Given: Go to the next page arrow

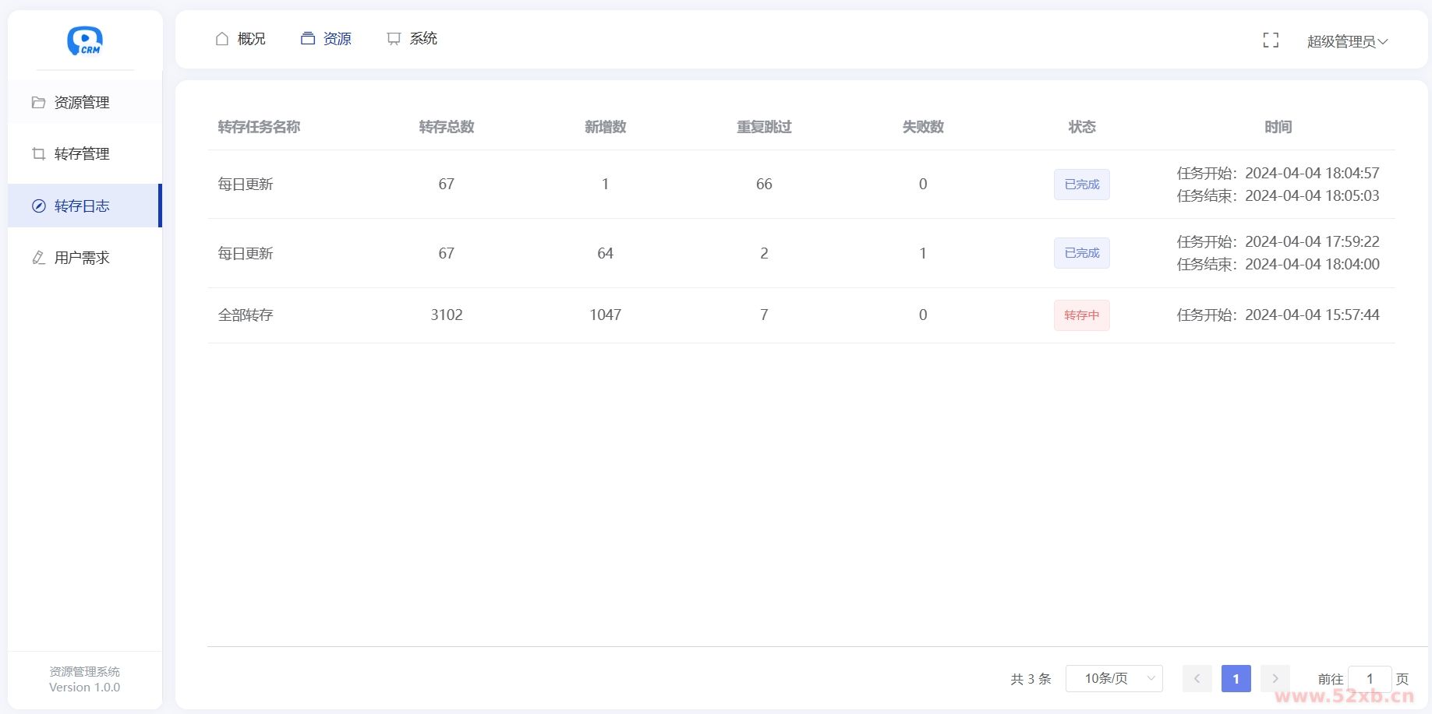Looking at the screenshot, I should click(1275, 679).
